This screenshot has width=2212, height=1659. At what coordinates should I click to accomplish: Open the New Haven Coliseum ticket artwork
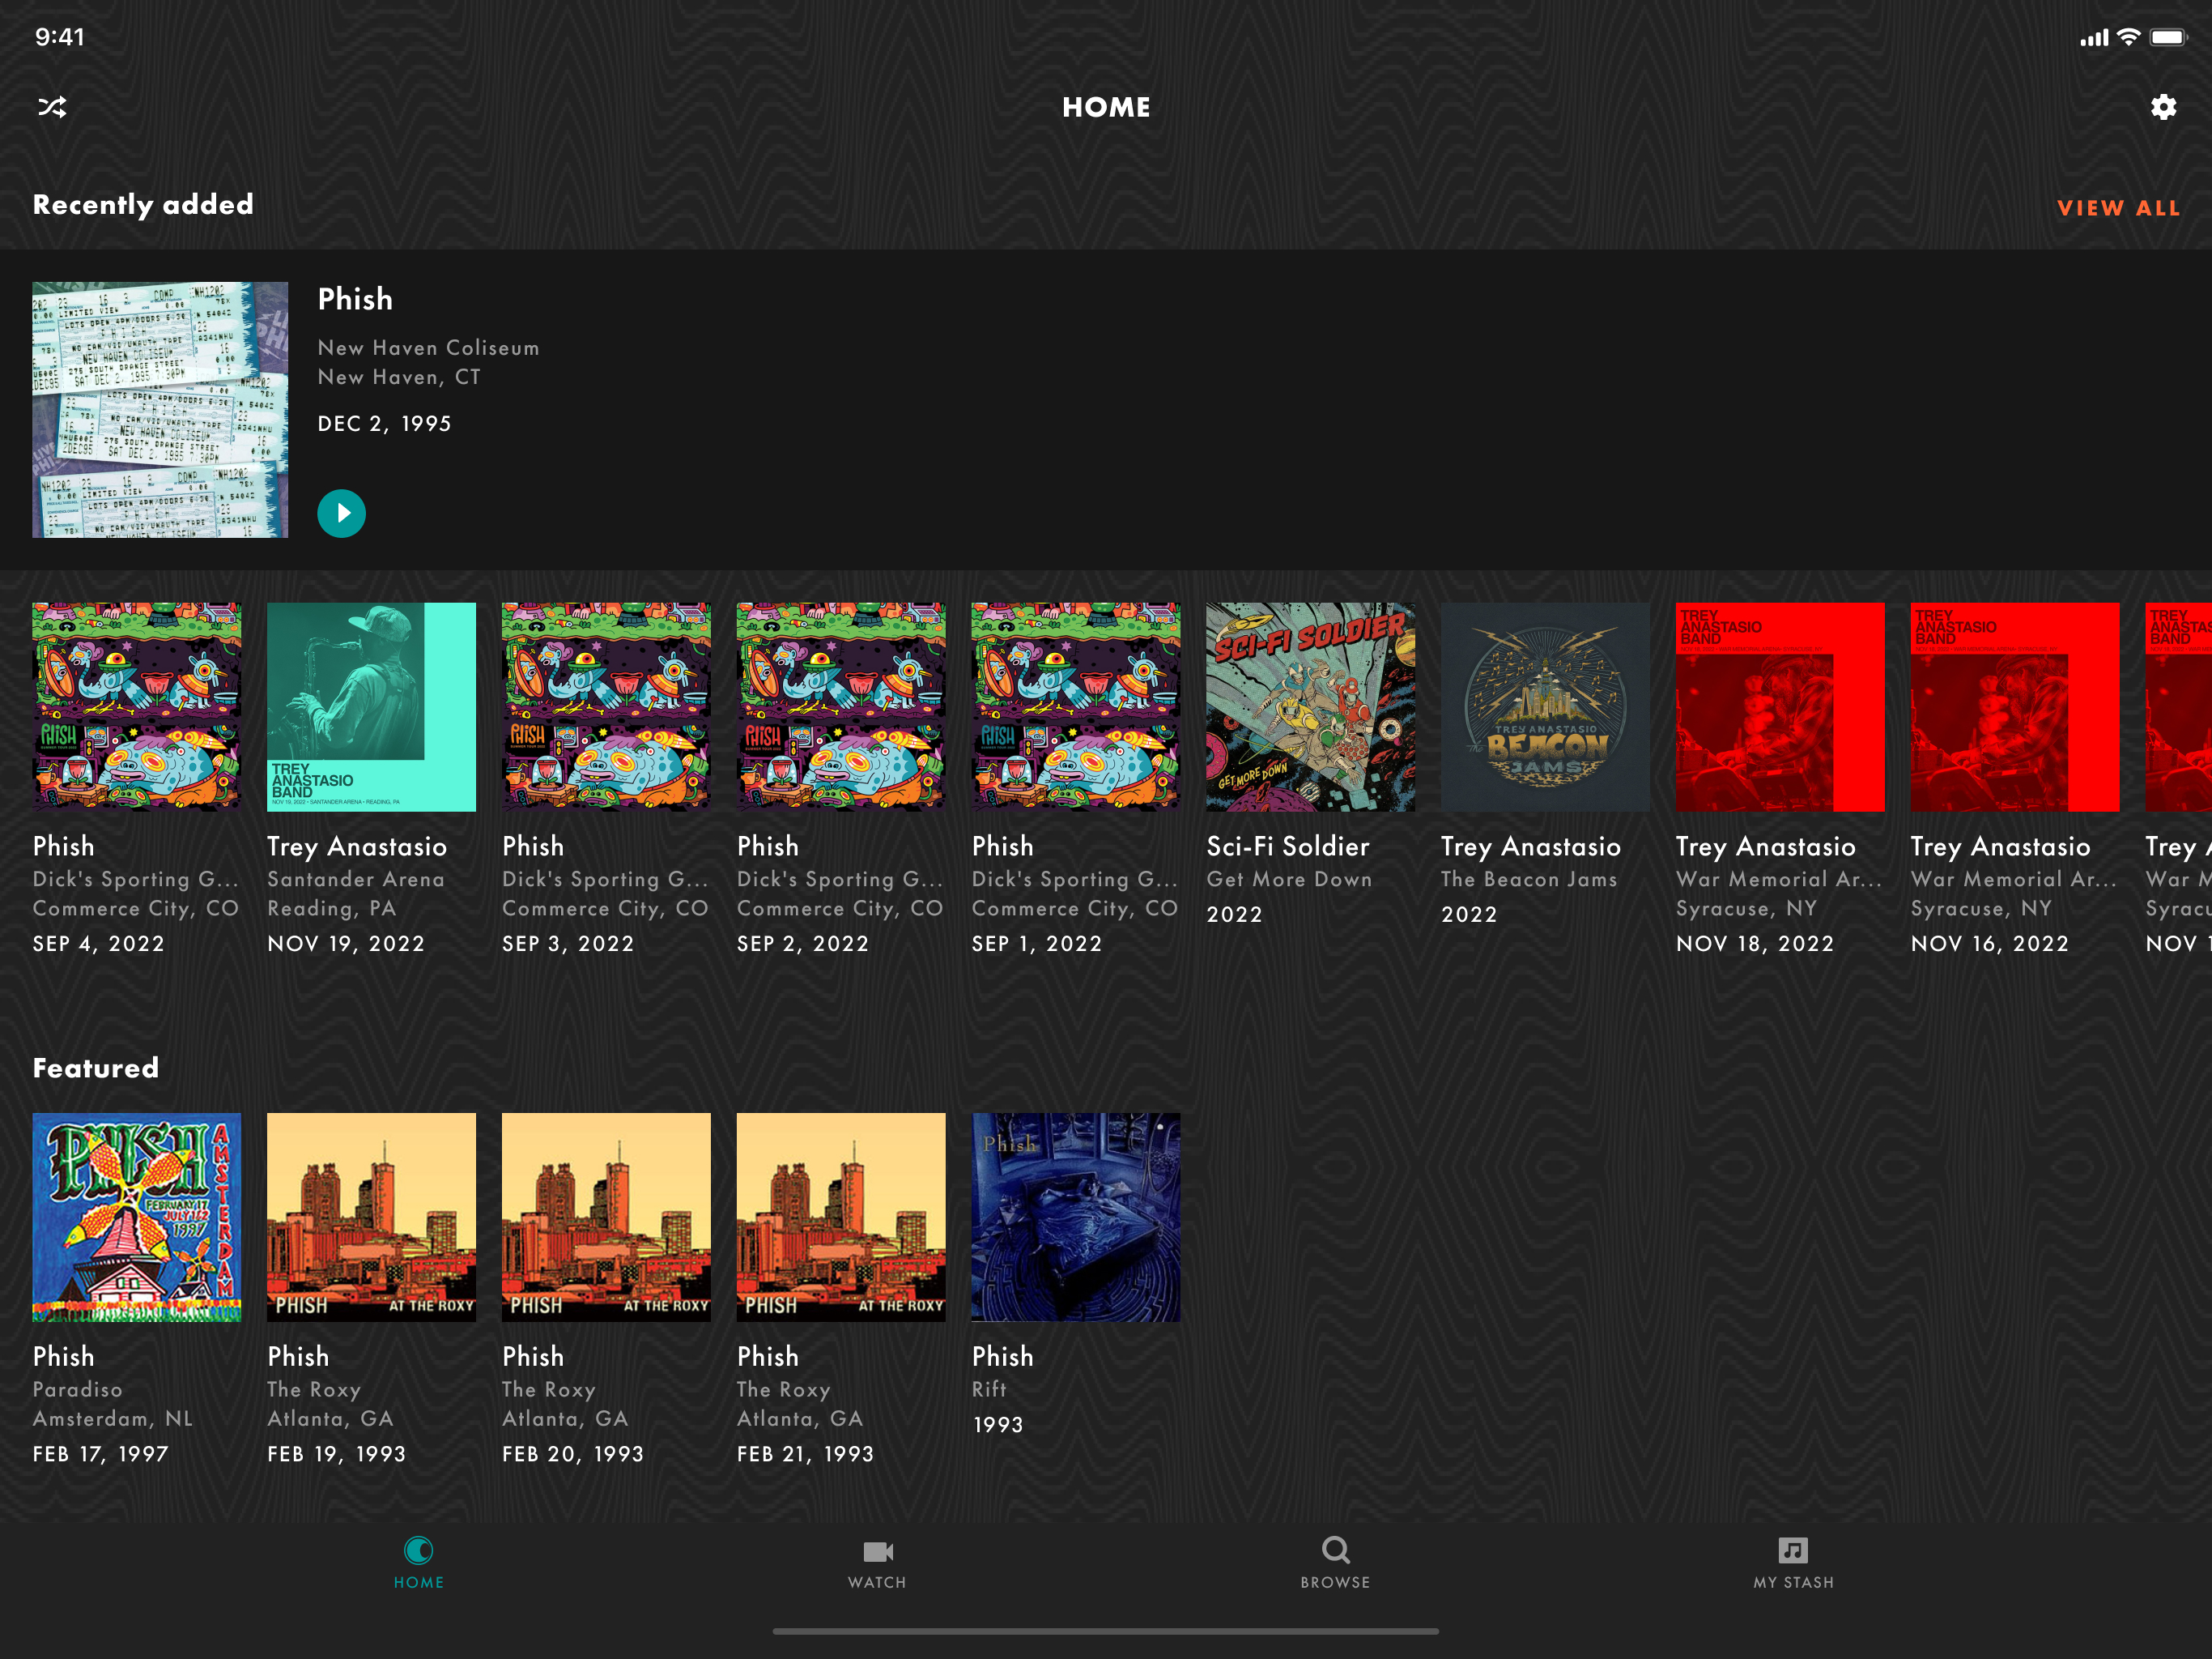point(160,410)
